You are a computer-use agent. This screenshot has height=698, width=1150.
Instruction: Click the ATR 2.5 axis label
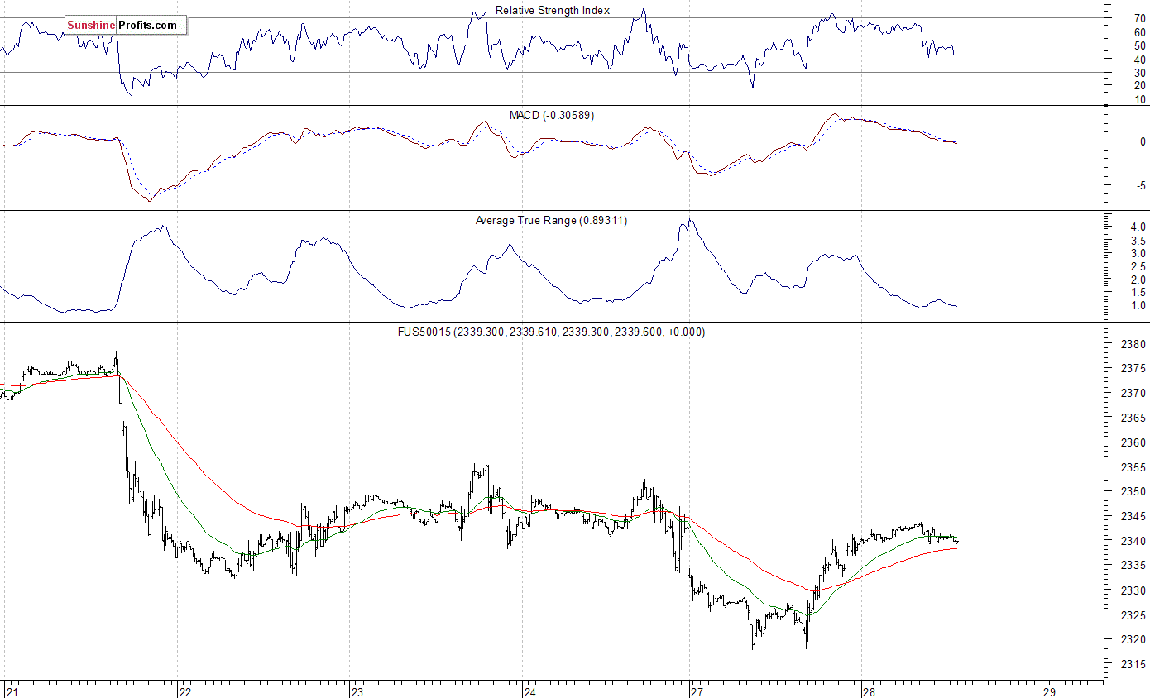(1138, 266)
